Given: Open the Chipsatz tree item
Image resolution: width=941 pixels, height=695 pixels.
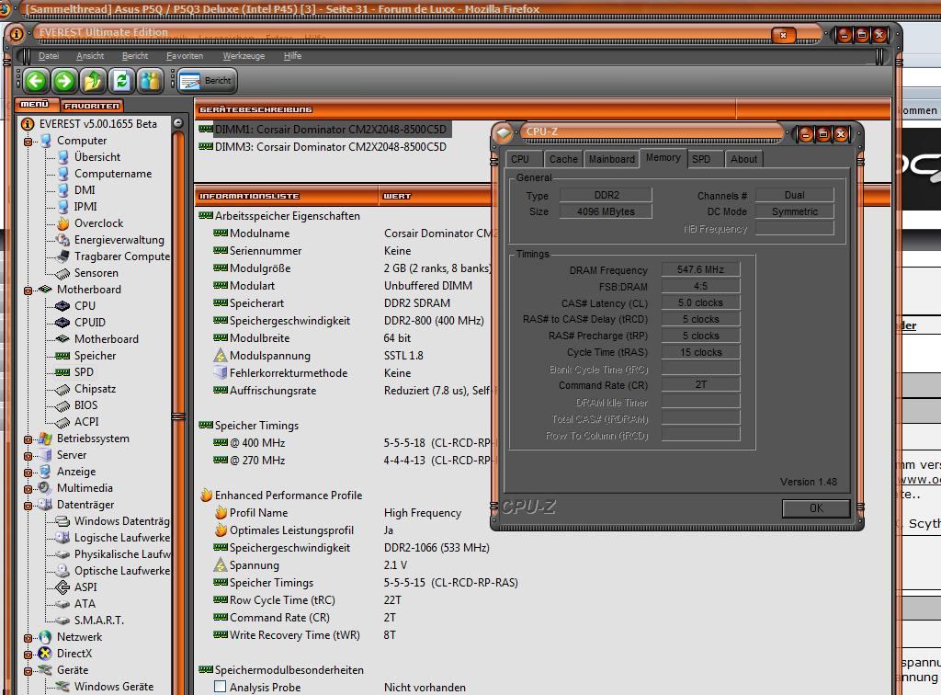Looking at the screenshot, I should point(95,388).
